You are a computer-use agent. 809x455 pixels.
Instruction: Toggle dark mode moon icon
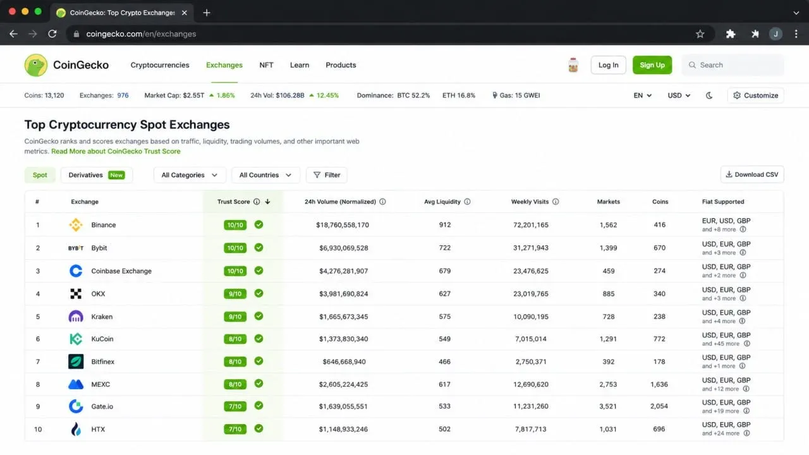pyautogui.click(x=709, y=95)
